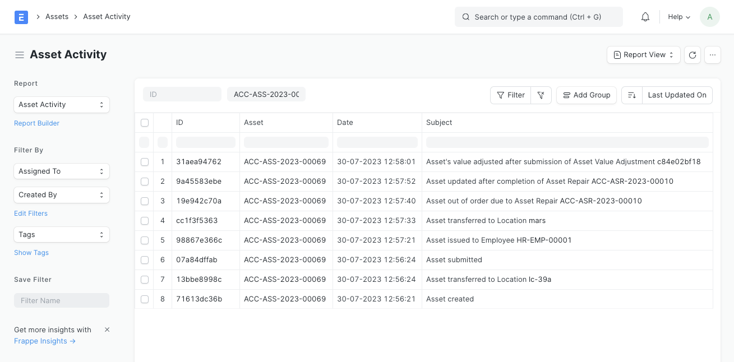This screenshot has width=734, height=362.
Task: Tick checkbox for row 9a45583ebe
Action: pyautogui.click(x=145, y=182)
